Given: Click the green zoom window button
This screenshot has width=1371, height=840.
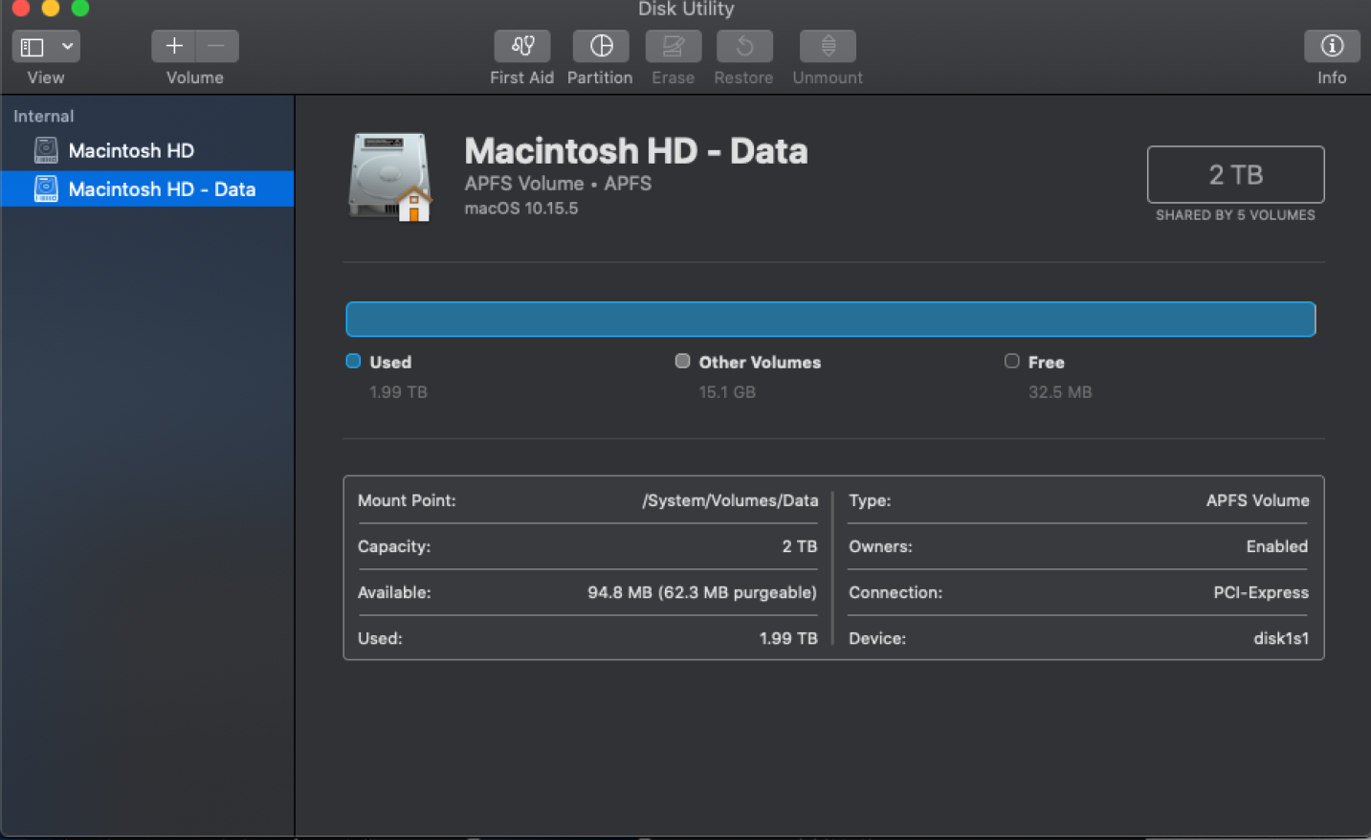Looking at the screenshot, I should pyautogui.click(x=80, y=8).
